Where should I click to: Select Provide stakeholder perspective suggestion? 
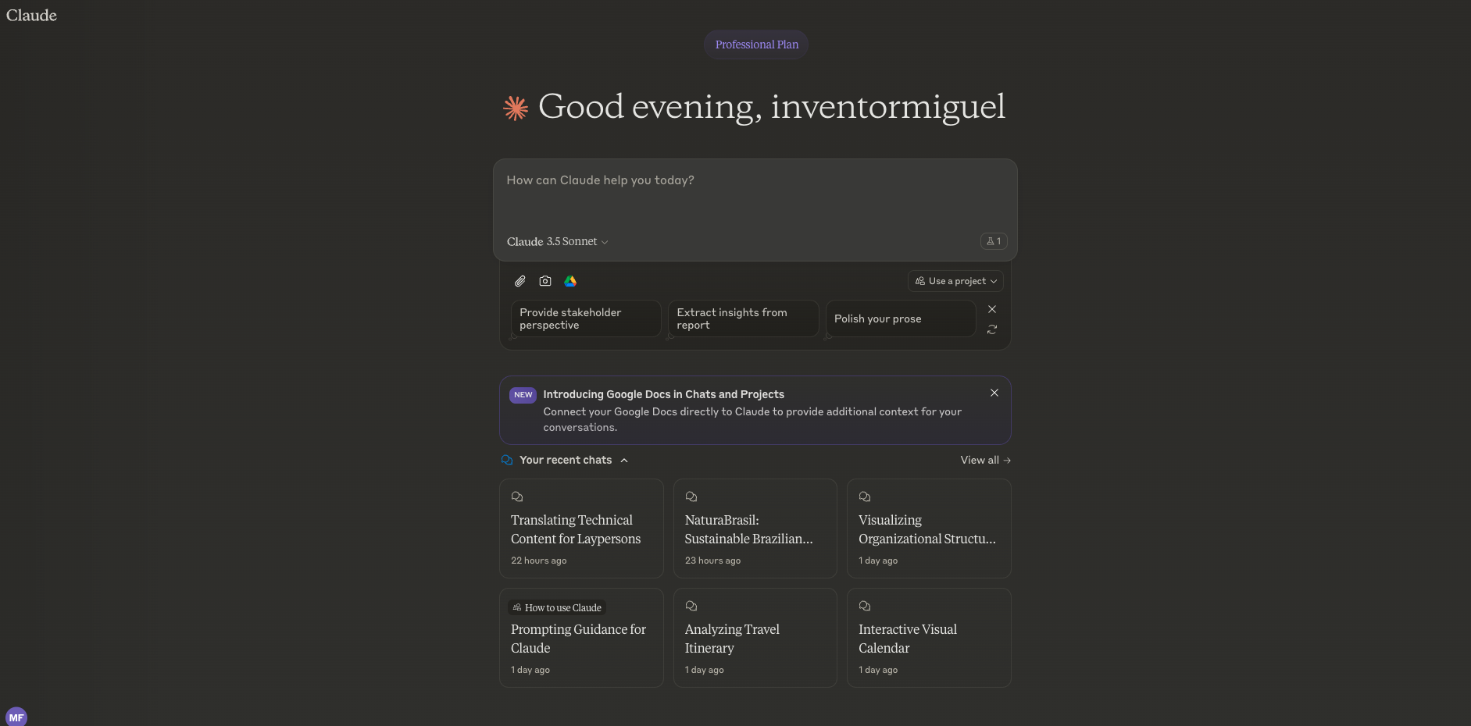(585, 319)
